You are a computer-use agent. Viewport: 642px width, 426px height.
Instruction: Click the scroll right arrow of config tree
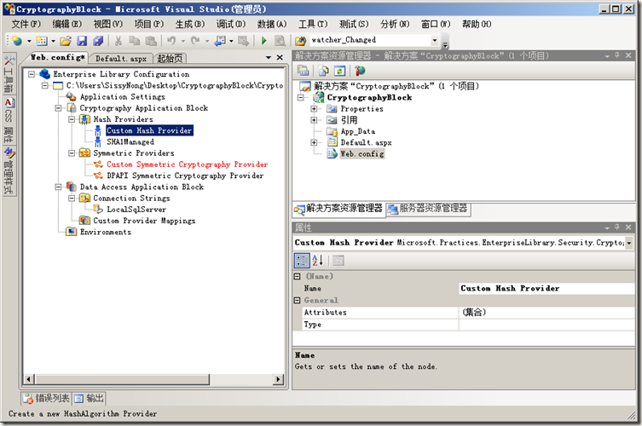point(279,379)
